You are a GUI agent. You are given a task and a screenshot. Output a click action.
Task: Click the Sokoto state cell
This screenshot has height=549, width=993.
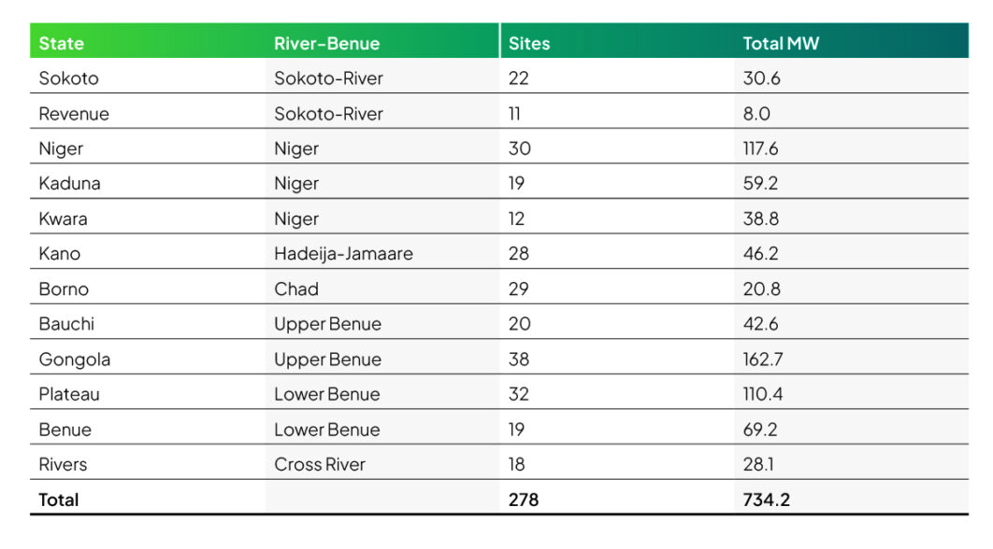[68, 78]
